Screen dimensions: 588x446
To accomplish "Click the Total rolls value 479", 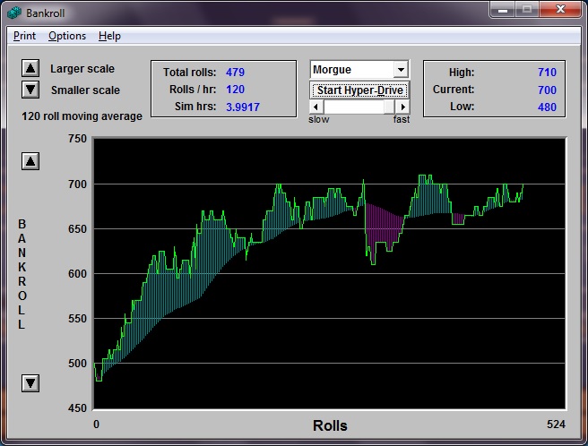I will (x=235, y=72).
